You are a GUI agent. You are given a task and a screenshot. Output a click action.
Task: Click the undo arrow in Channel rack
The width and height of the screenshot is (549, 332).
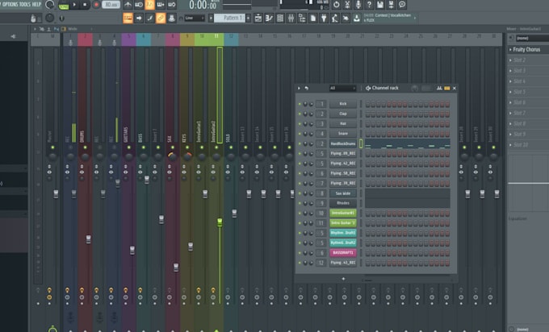point(307,88)
